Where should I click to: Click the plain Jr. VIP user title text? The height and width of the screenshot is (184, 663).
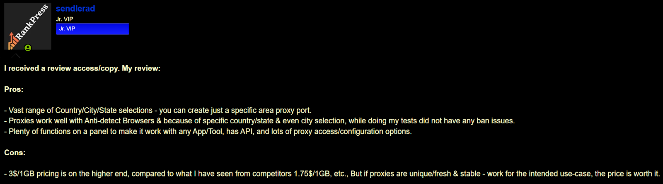click(x=65, y=19)
